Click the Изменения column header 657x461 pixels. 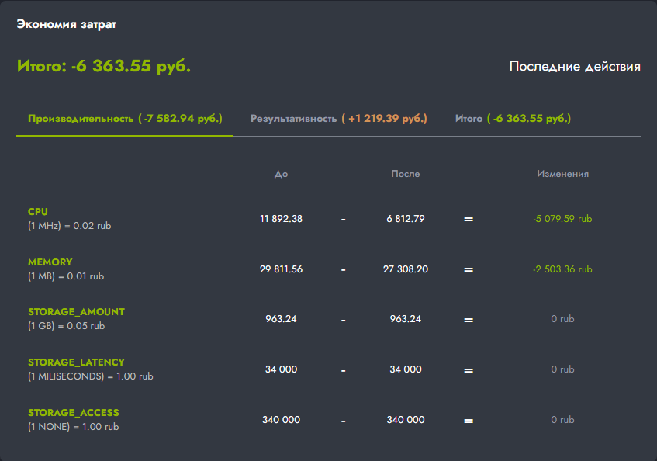click(x=562, y=174)
